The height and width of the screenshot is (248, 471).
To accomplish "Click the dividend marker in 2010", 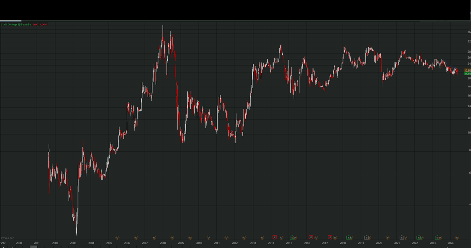I will pos(208,238).
